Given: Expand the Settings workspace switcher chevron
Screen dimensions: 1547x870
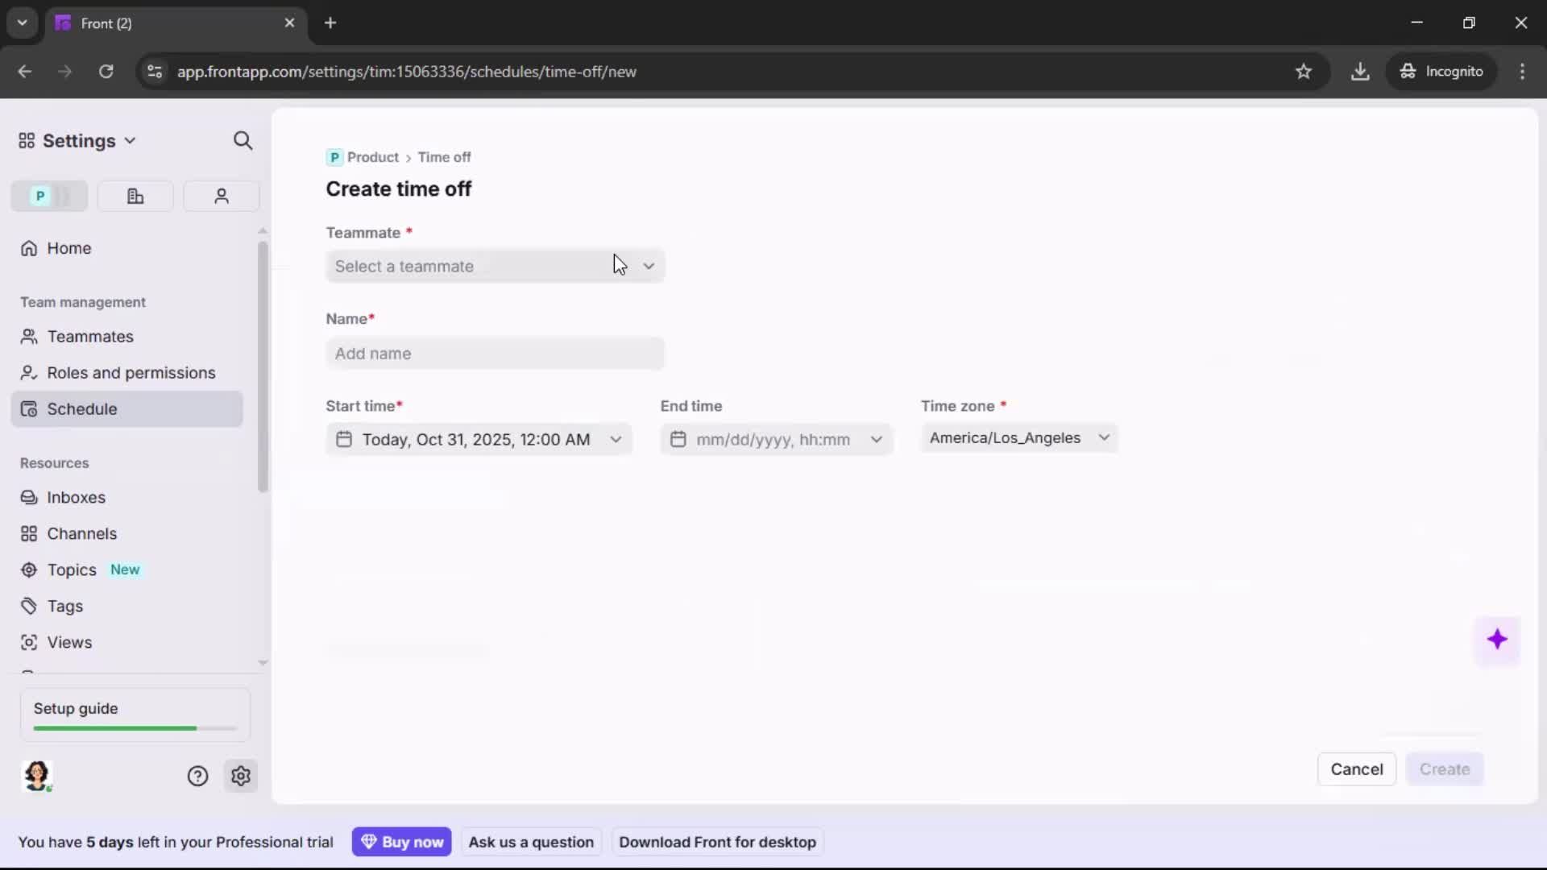Looking at the screenshot, I should click(x=131, y=140).
